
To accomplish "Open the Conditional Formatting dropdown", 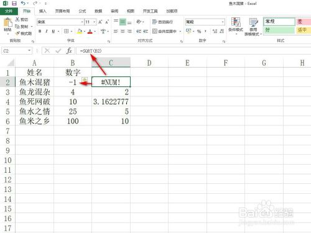I will (x=235, y=26).
